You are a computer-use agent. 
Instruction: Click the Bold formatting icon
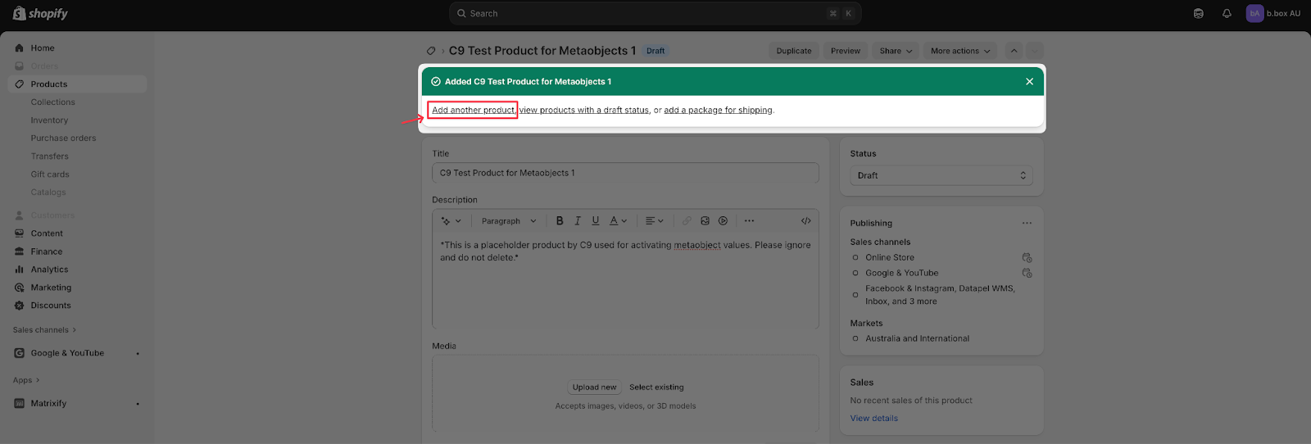click(560, 221)
